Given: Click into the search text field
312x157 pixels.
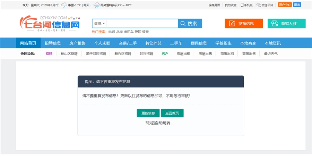Looking at the screenshot, I should click(x=141, y=24).
